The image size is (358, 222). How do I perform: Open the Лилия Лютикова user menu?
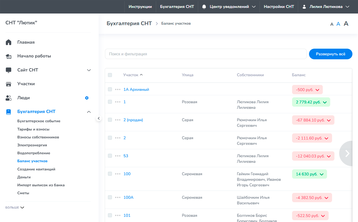[326, 7]
